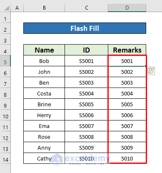Screen dimensions: 162x173
Task: Select the cell containing Bob
Action: [x=44, y=61]
